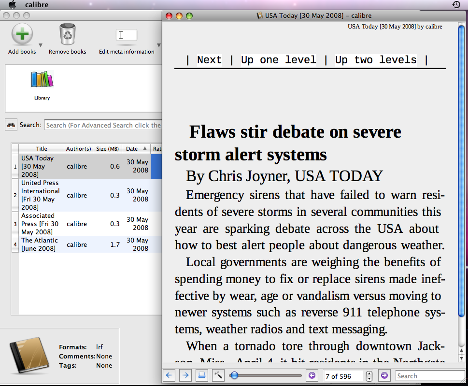Focus the viewer's Search box
This screenshot has width=468, height=386.
(430, 376)
